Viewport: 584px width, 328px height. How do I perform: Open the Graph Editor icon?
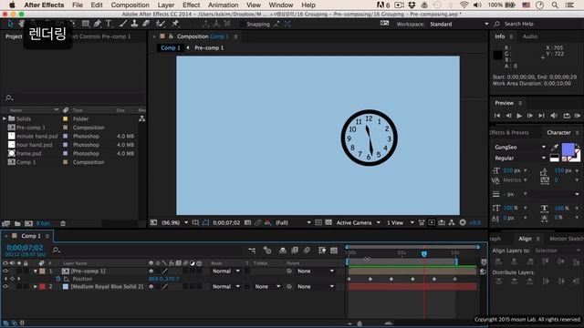334,251
